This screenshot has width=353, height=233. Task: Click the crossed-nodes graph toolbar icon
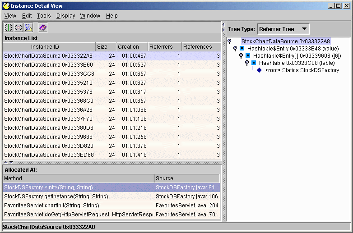click(x=19, y=28)
